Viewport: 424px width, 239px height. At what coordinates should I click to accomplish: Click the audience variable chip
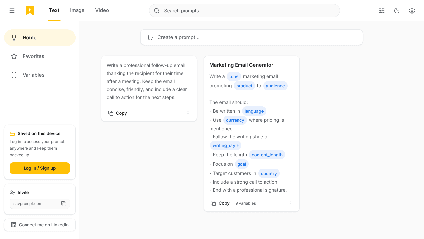coord(275,86)
